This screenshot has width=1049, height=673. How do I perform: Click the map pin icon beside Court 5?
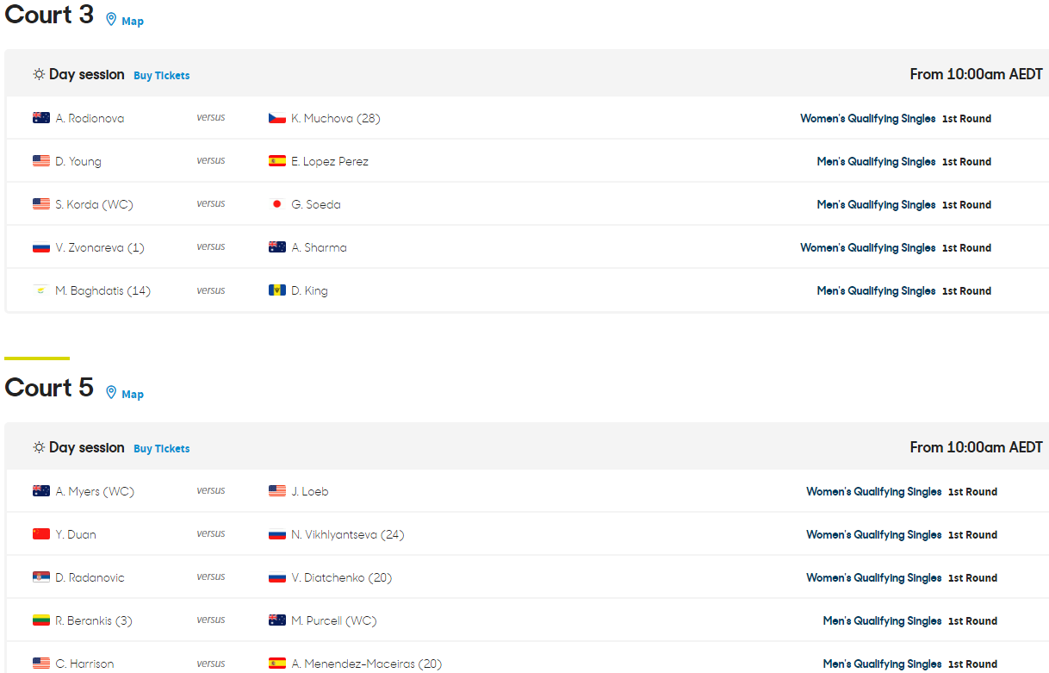tap(111, 392)
